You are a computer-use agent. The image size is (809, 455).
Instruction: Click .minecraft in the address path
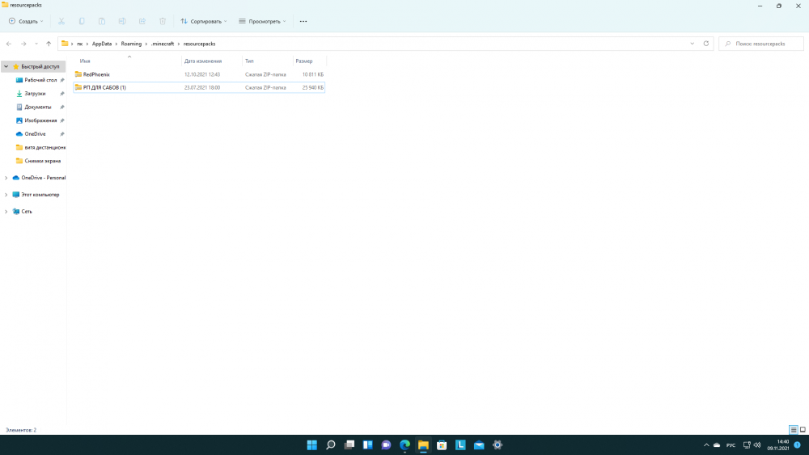click(x=163, y=44)
